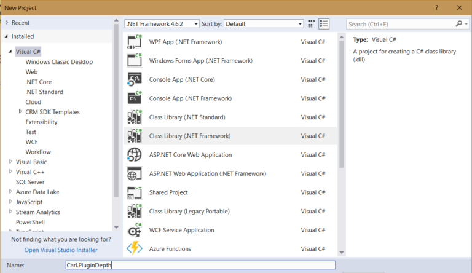
Task: Click the WCF Service Application gear icon
Action: click(x=135, y=230)
